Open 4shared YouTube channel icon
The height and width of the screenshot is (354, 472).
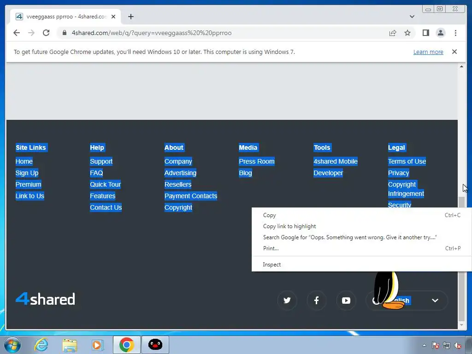point(346,300)
